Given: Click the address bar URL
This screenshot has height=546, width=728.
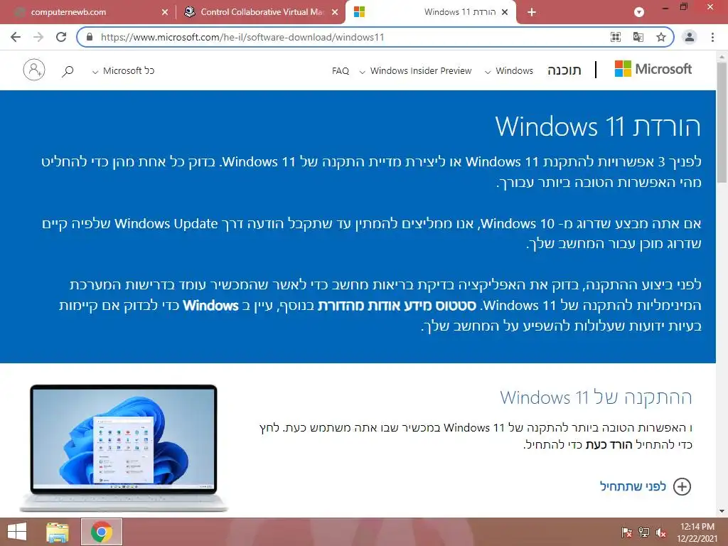Looking at the screenshot, I should [x=242, y=37].
